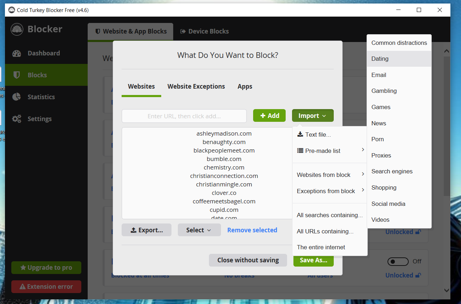
Task: Click the page scrollbar up arrow
Action: (447, 51)
